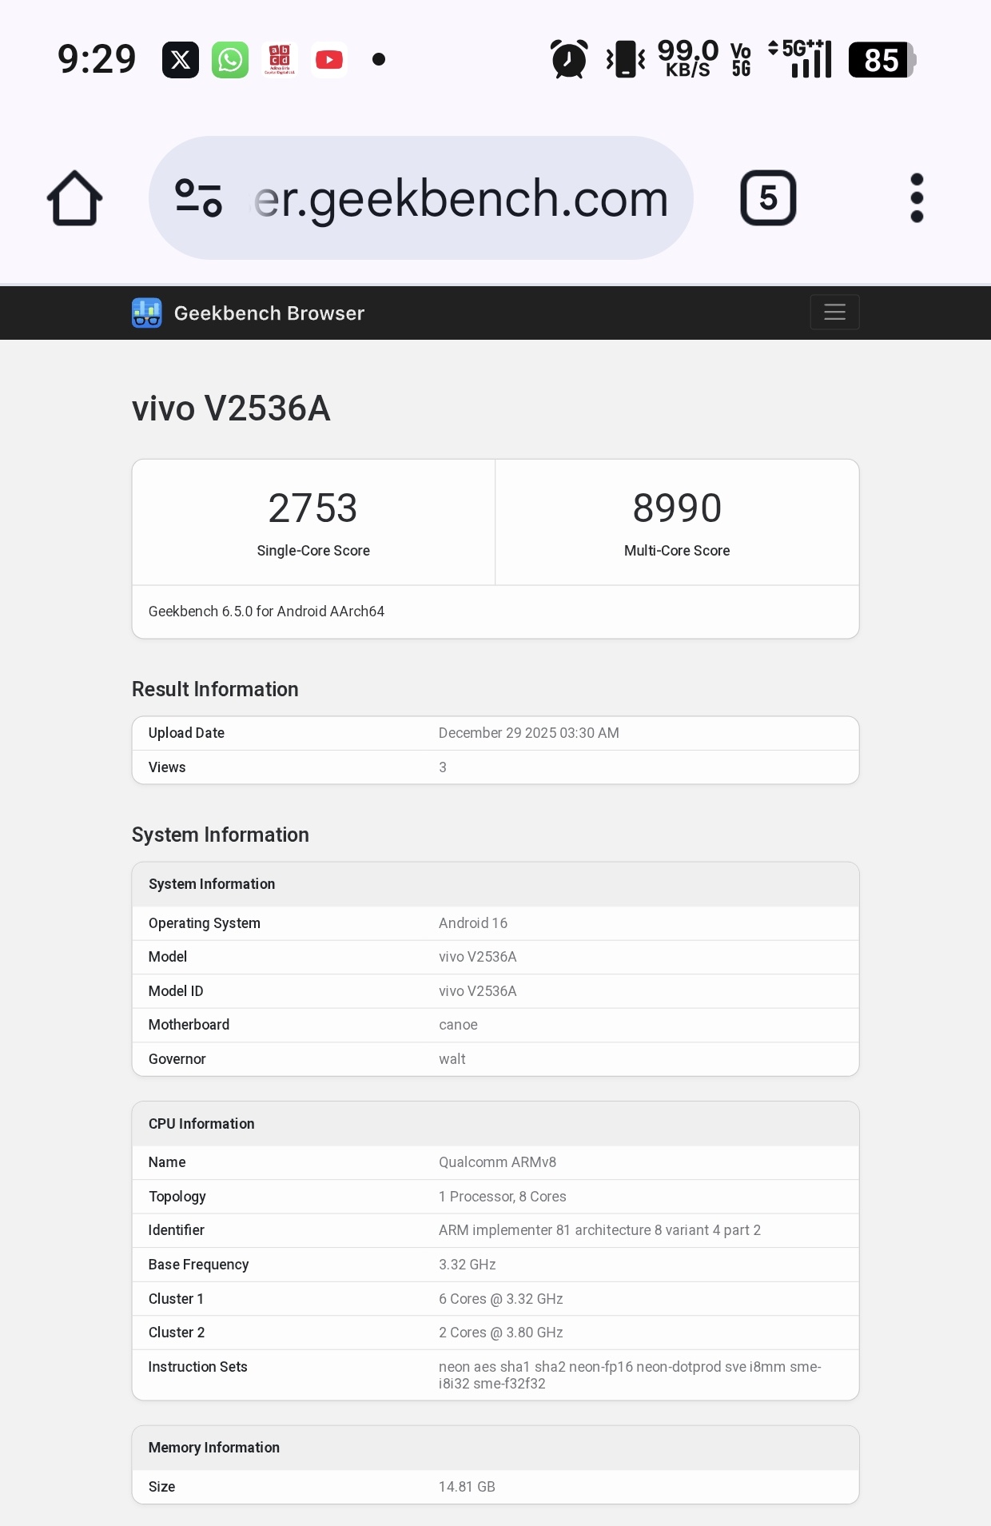
Task: Tap the alarm clock status icon
Action: tap(569, 60)
